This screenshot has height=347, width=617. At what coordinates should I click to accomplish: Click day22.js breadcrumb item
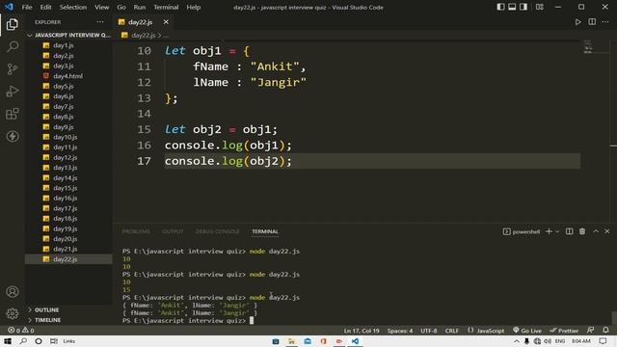(143, 36)
